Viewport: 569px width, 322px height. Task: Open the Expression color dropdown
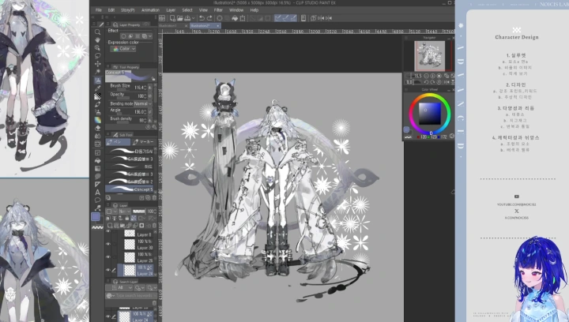(123, 48)
